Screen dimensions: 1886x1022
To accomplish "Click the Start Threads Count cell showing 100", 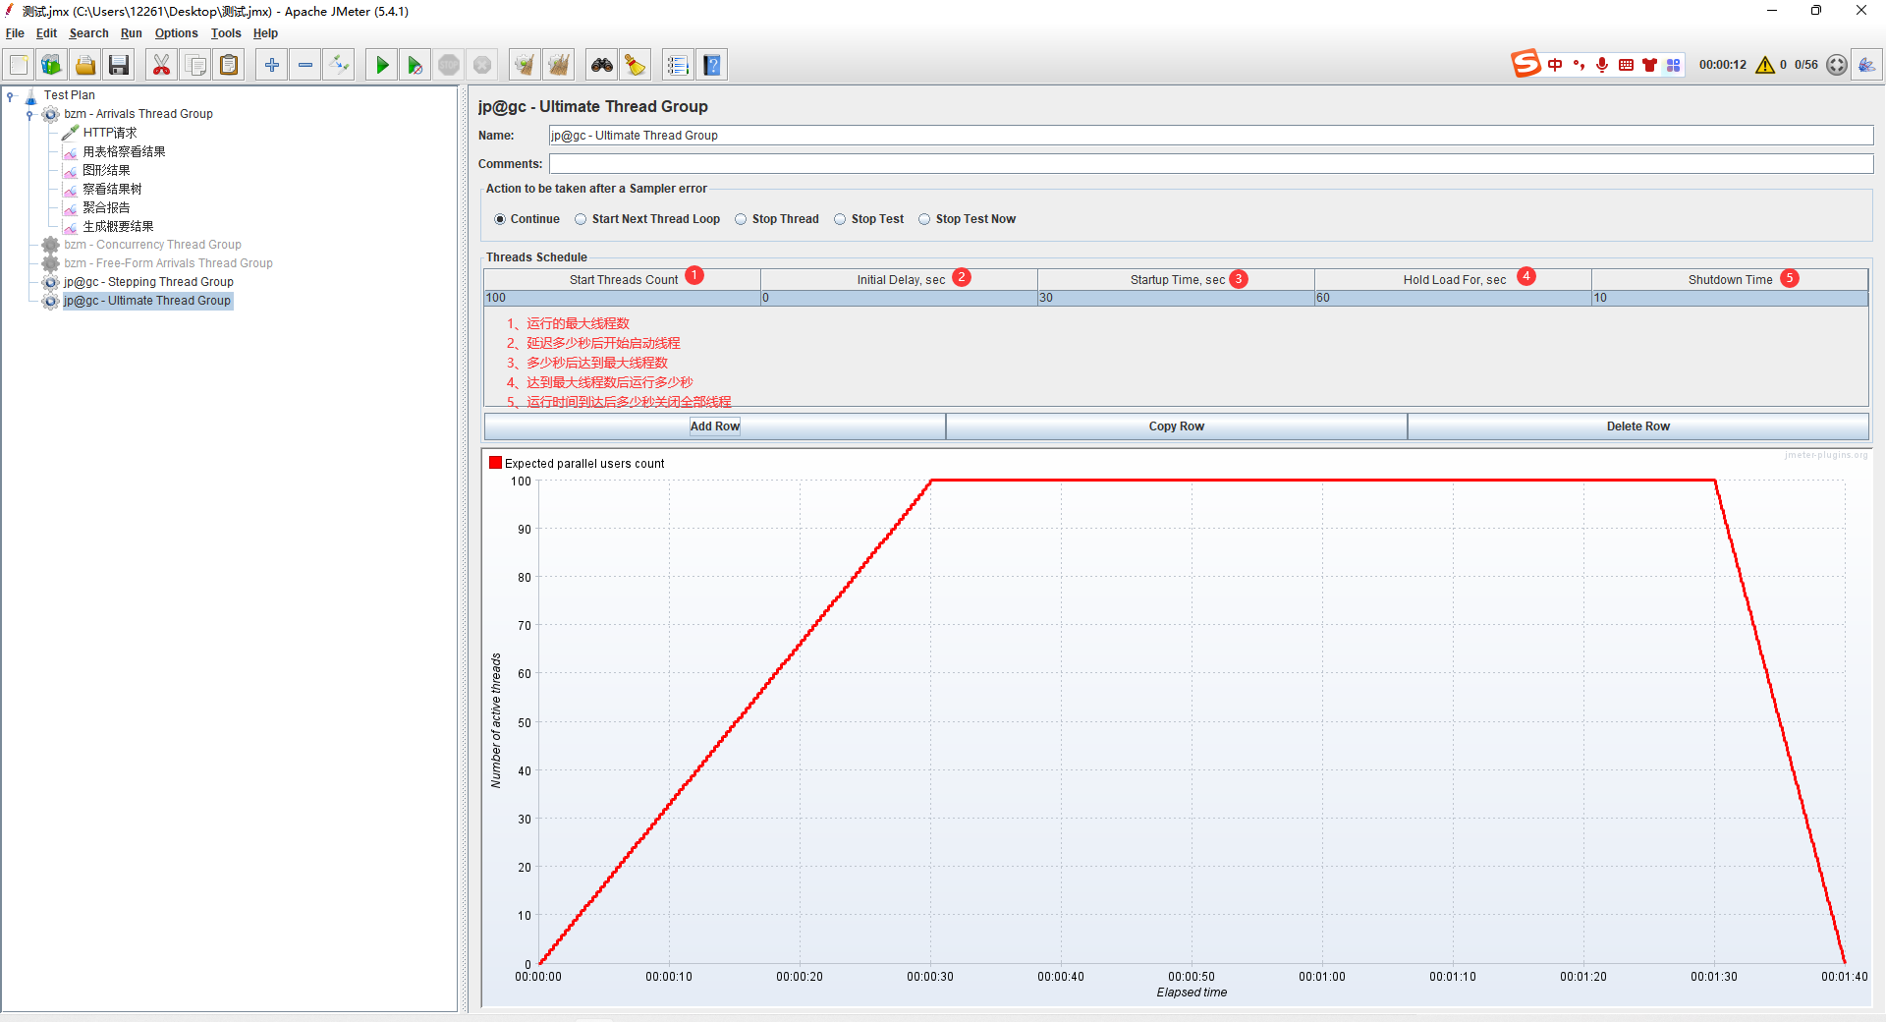I will (622, 298).
